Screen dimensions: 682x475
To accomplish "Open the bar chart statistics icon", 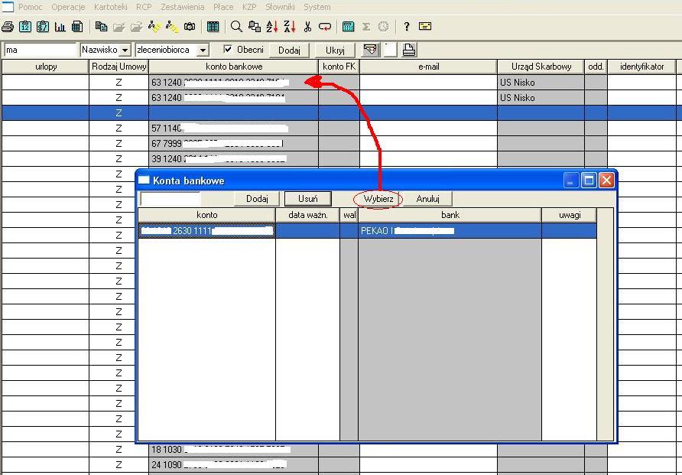I will click(x=60, y=27).
